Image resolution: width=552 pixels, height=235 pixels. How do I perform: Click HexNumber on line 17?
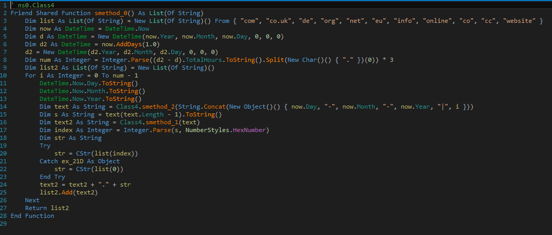coord(250,130)
